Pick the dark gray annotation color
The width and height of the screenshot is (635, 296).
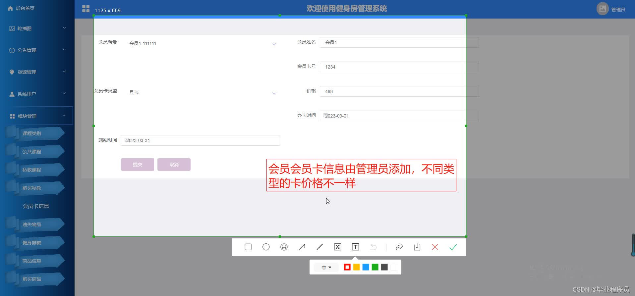pyautogui.click(x=384, y=267)
